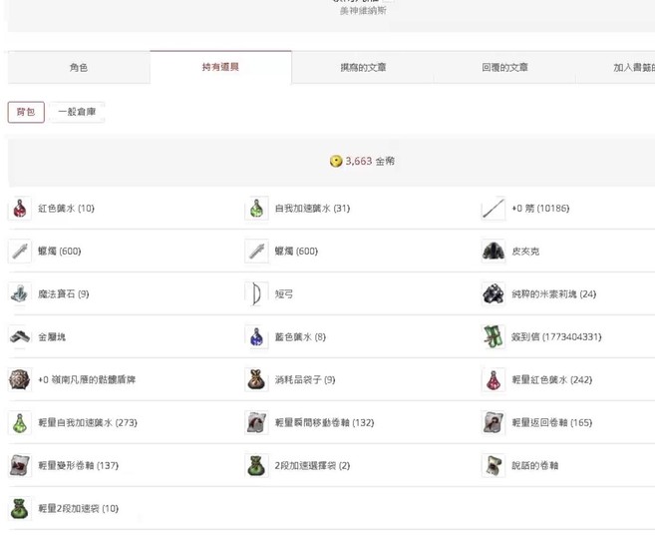Click the 消耗品袋子 bag icon
655x539 pixels.
[x=256, y=380]
